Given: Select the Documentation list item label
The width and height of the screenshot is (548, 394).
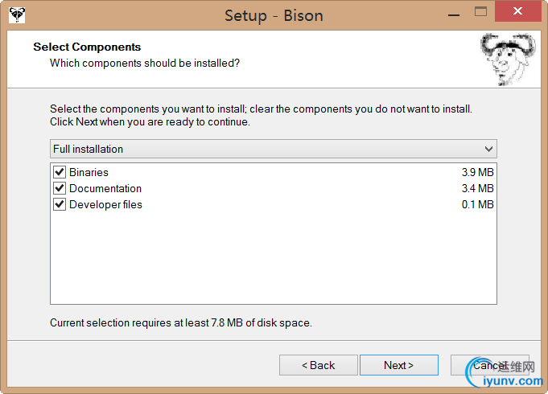Looking at the screenshot, I should pos(105,188).
